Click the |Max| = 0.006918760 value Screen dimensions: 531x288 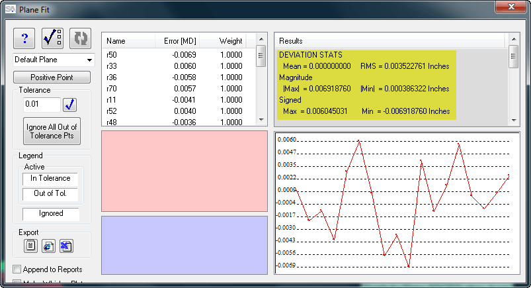coord(317,89)
